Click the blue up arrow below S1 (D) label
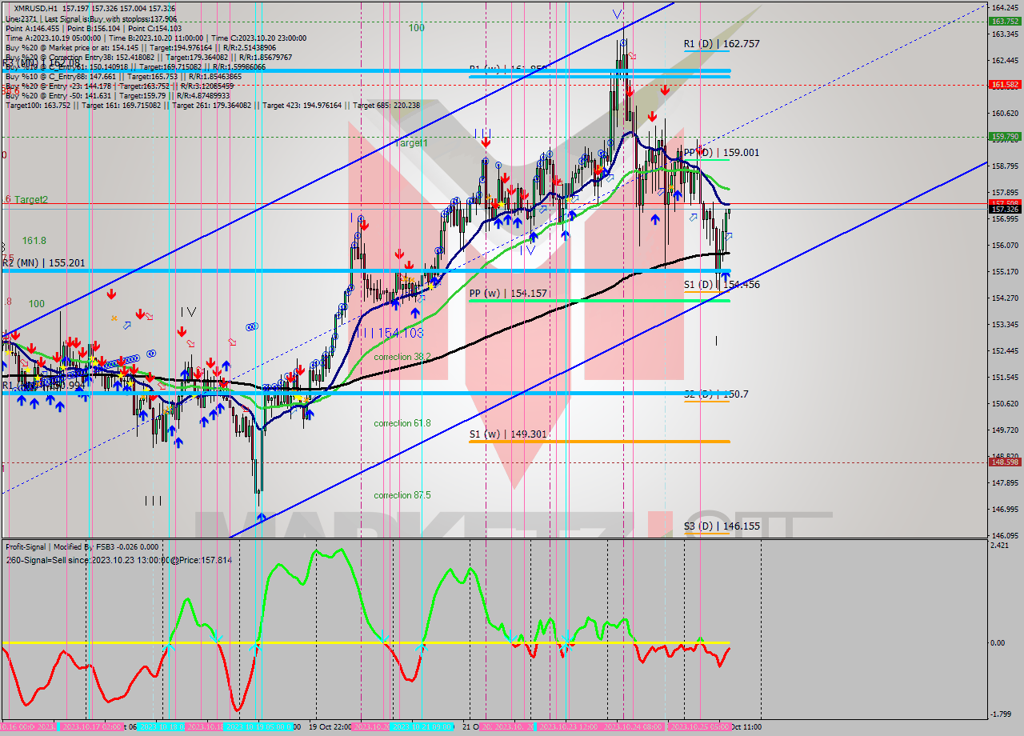The height and width of the screenshot is (736, 1024). [725, 276]
